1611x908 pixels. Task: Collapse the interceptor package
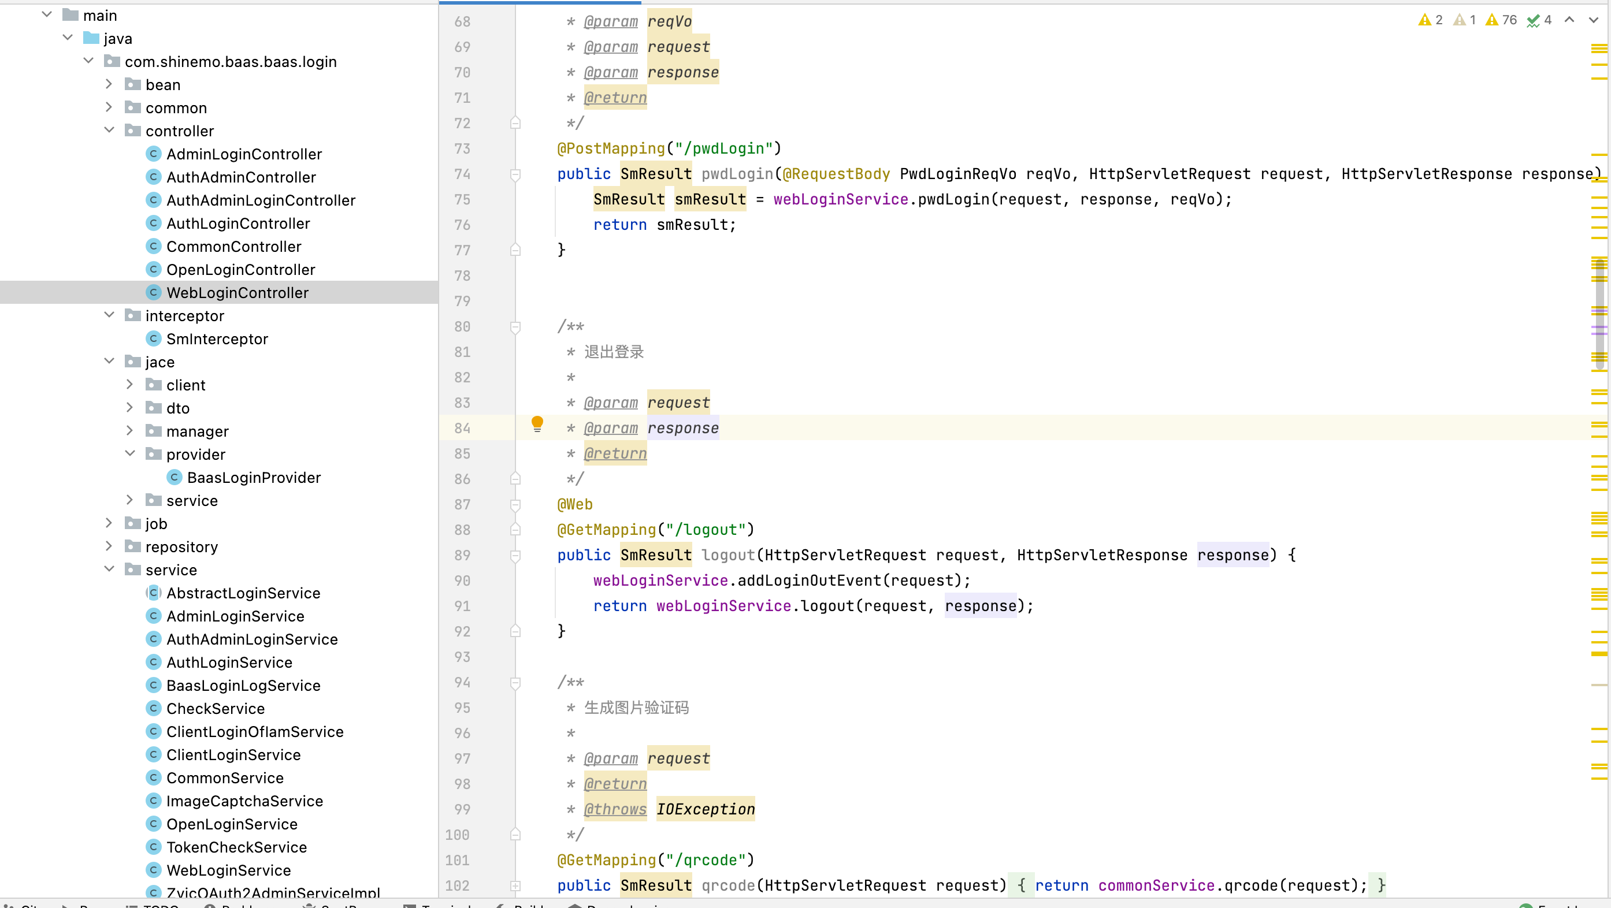click(x=109, y=315)
